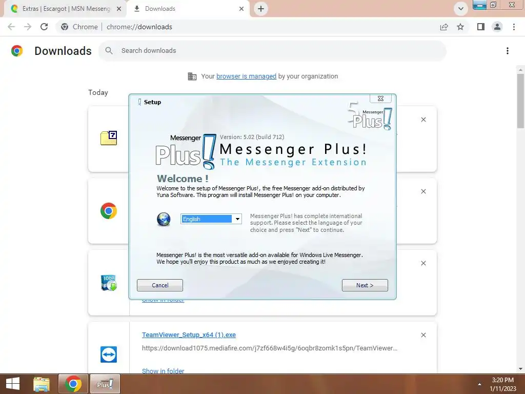The width and height of the screenshot is (525, 394).
Task: Remove the 7-Zip download from list
Action: click(423, 120)
